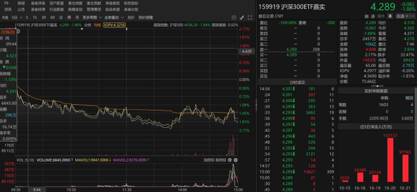Select the 15-minute period
The width and height of the screenshot is (417, 192).
35,17
